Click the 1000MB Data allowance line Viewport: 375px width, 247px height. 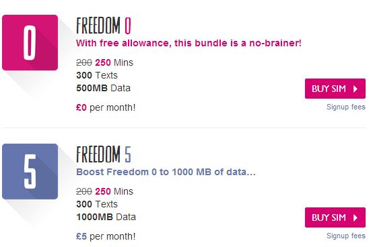click(x=106, y=217)
